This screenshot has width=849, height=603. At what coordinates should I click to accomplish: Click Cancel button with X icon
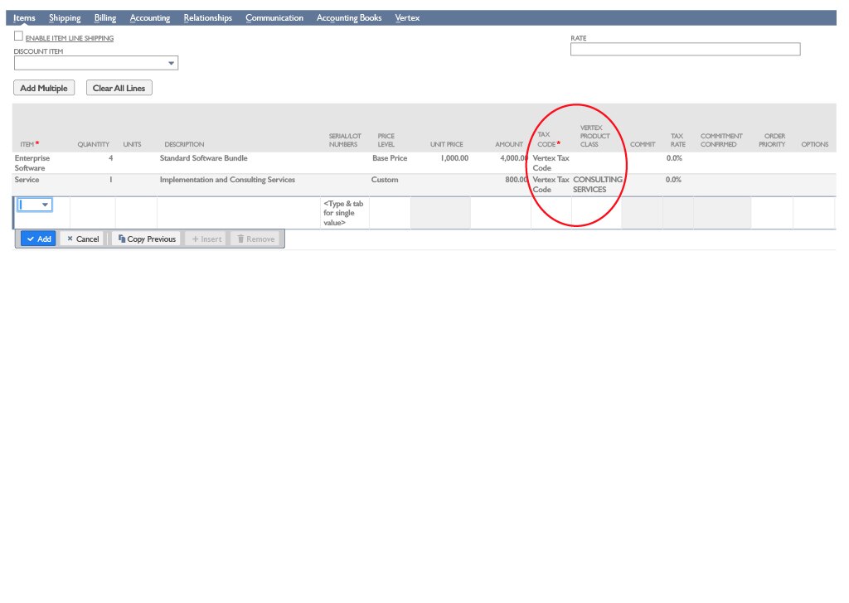(x=83, y=239)
